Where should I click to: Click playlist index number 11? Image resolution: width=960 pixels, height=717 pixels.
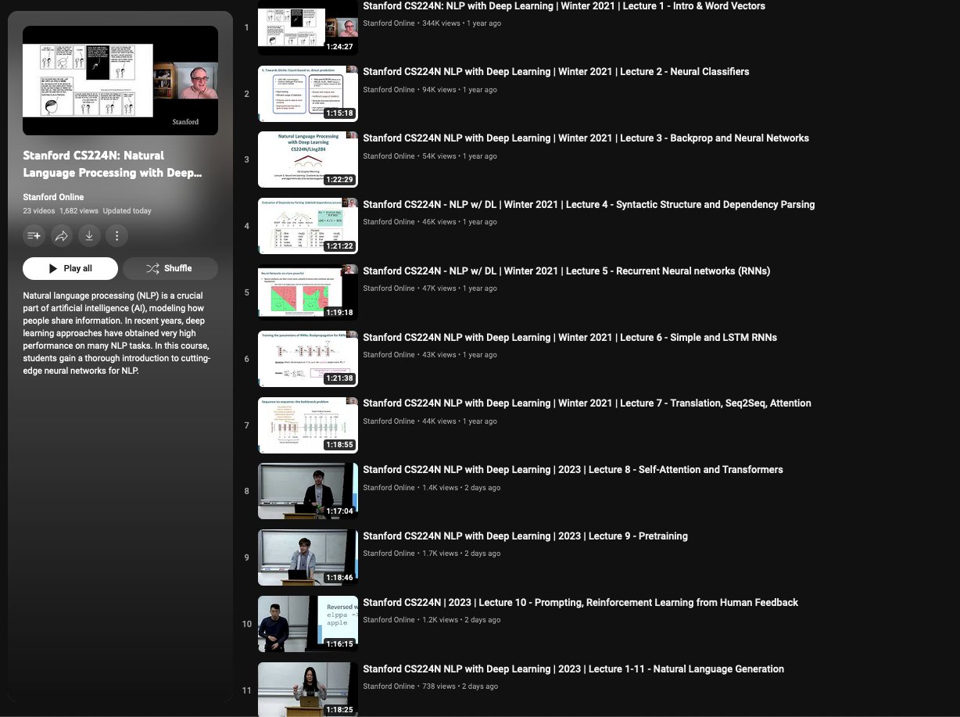pyautogui.click(x=247, y=690)
